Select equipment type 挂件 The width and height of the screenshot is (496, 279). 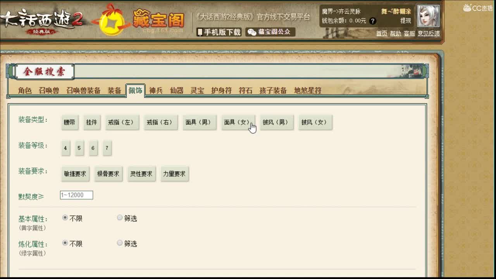[x=92, y=122]
